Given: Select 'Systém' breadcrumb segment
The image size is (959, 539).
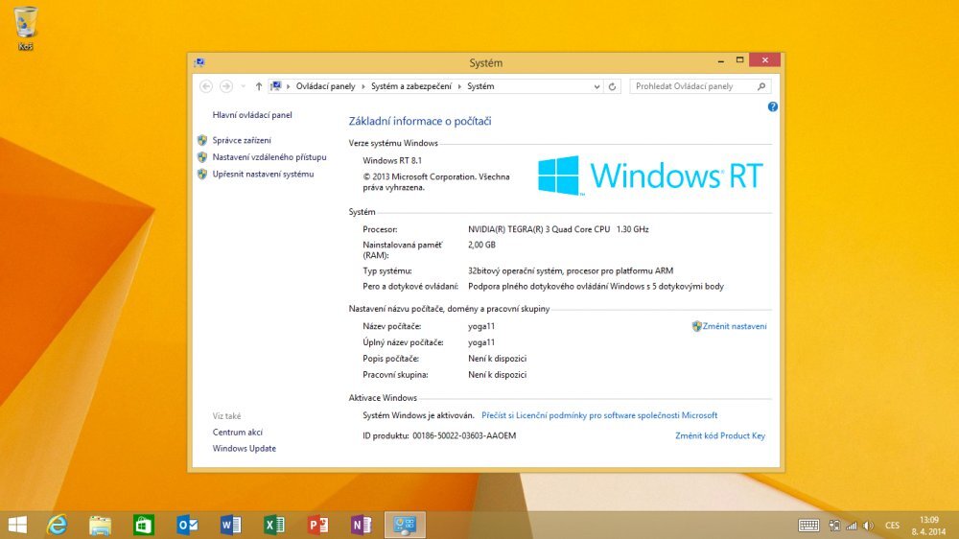Looking at the screenshot, I should (480, 86).
